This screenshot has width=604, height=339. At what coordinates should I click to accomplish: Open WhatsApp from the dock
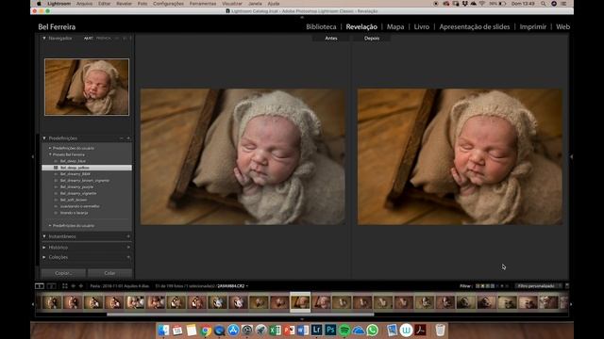pos(373,330)
